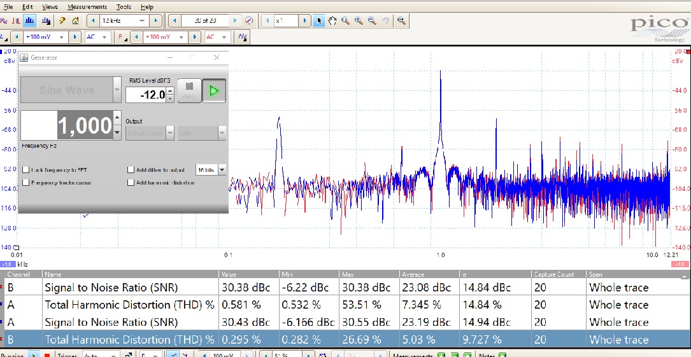This screenshot has height=357, width=691.
Task: Open the File menu
Action: click(8, 6)
